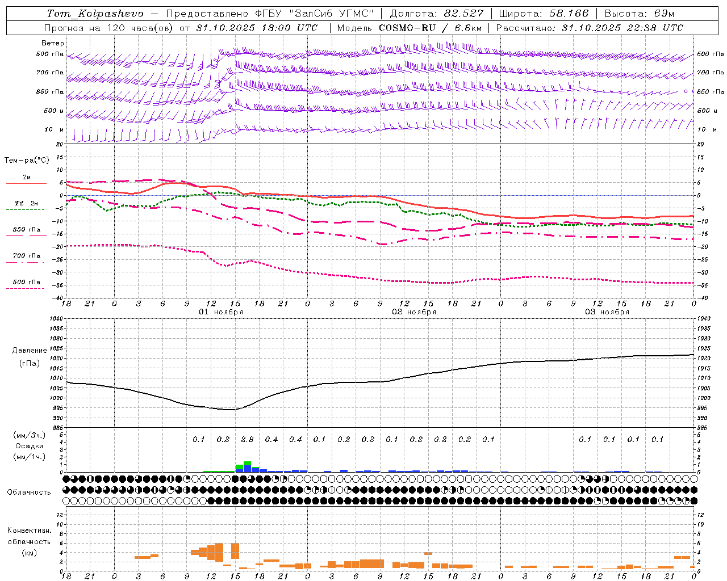Click the '2м' temperature legend entry
Viewport: 727px width, 581px height.
27,178
